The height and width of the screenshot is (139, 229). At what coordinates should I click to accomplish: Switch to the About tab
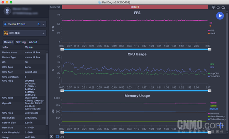tap(33, 42)
